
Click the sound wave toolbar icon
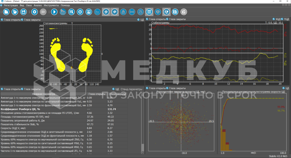pos(132,12)
